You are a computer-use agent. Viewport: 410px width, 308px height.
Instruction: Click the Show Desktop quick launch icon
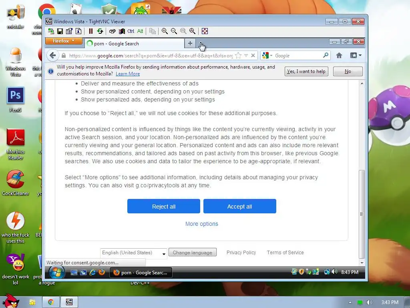[x=74, y=273]
